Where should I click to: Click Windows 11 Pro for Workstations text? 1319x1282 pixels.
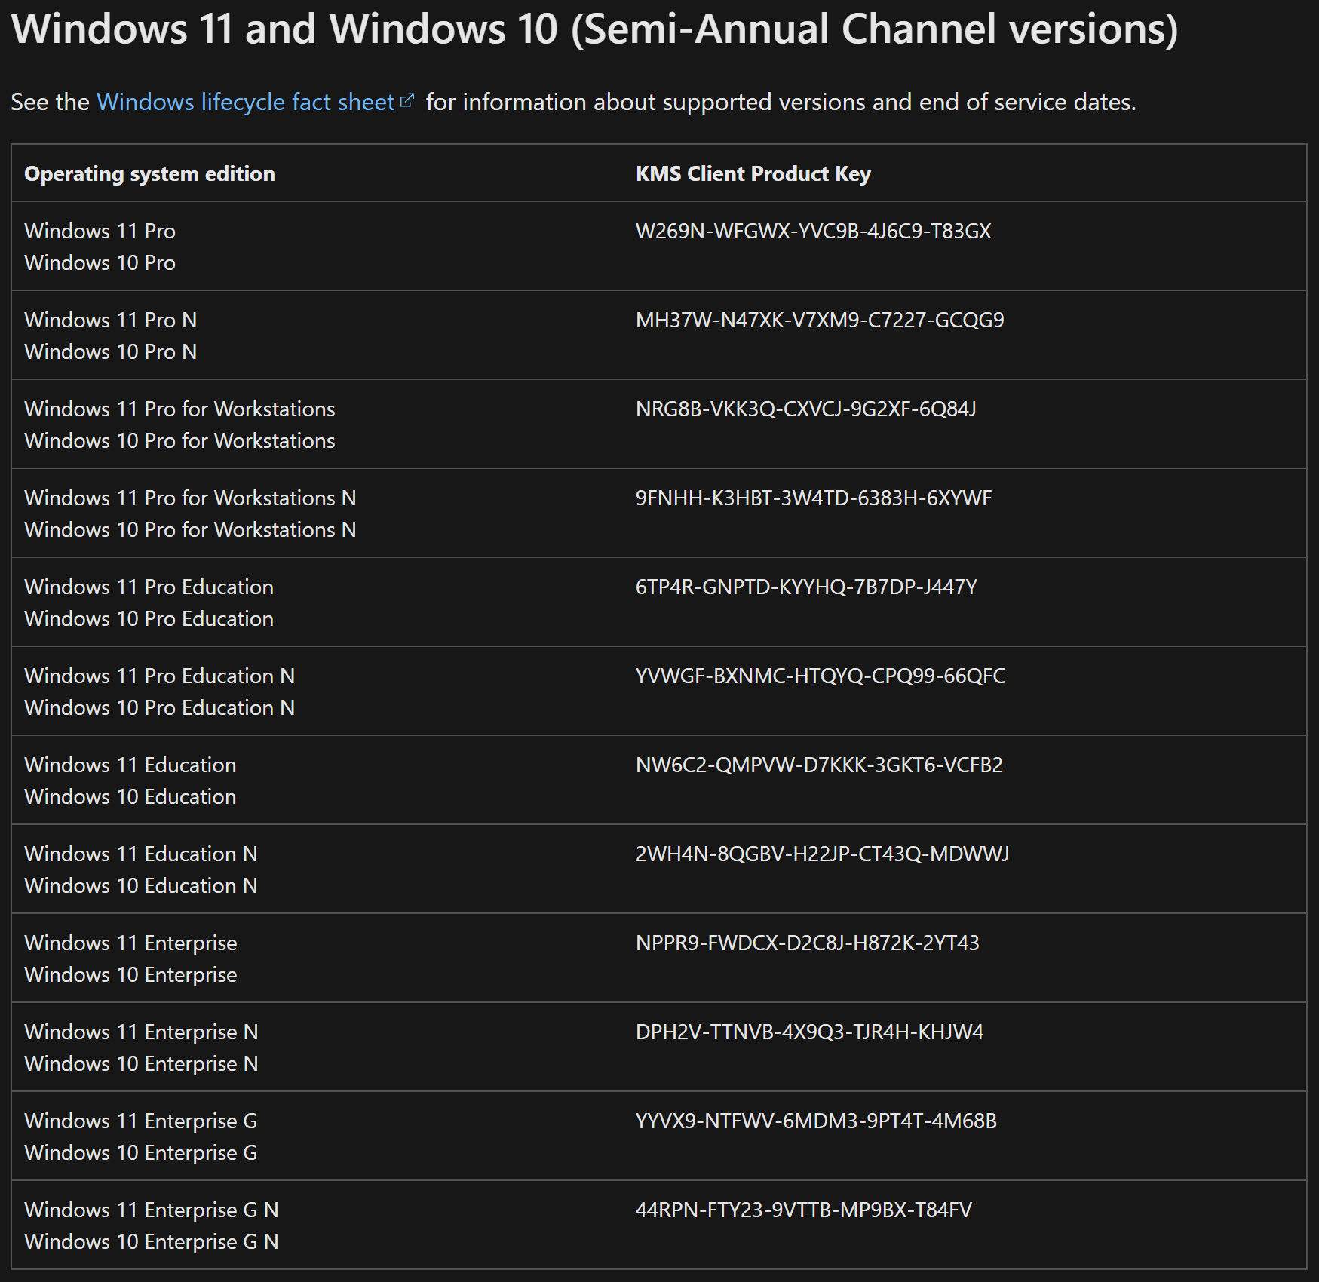pos(179,409)
